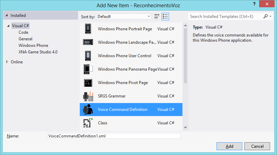Image resolution: width=277 pixels, height=155 pixels.
Task: Click the search magnifier icon
Action: 265,17
